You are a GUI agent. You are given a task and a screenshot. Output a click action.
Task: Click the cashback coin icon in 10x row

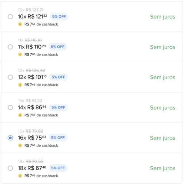click(x=20, y=24)
